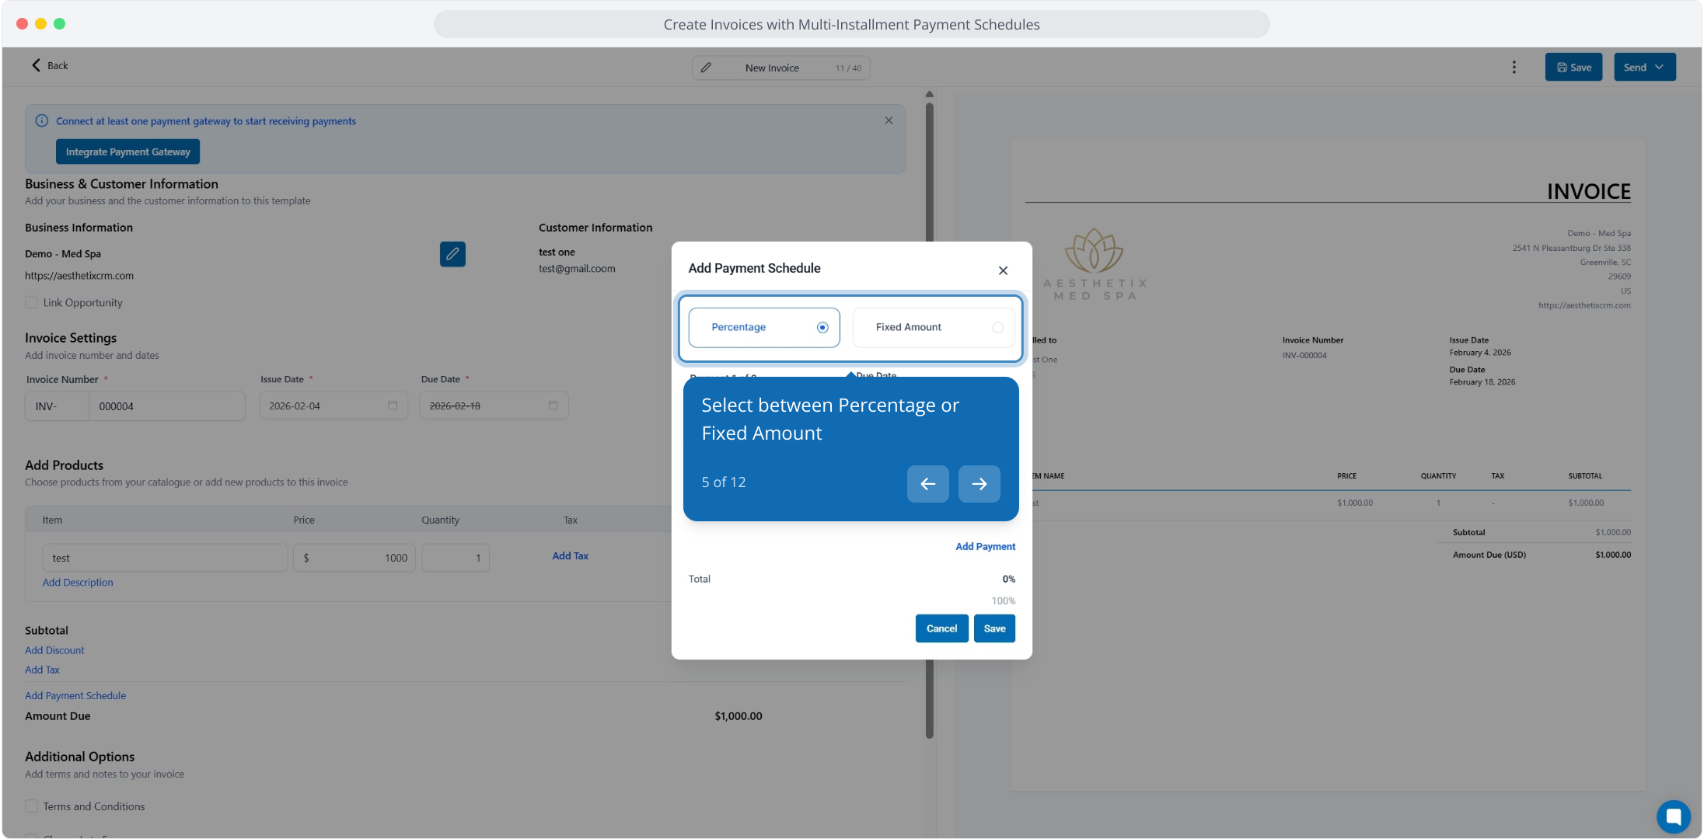Select the Percentage radio option
This screenshot has height=839, width=1704.
click(x=822, y=327)
